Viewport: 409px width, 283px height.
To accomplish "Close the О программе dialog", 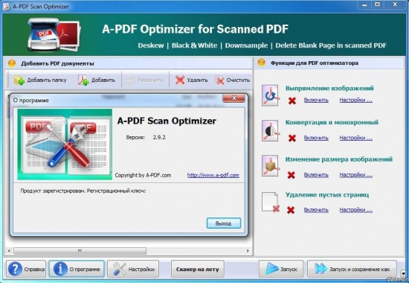I will click(234, 98).
